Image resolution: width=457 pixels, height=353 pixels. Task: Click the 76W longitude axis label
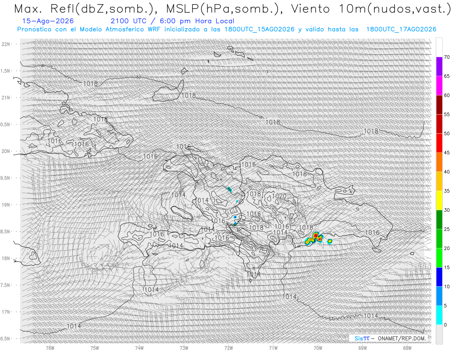pyautogui.click(x=50, y=348)
